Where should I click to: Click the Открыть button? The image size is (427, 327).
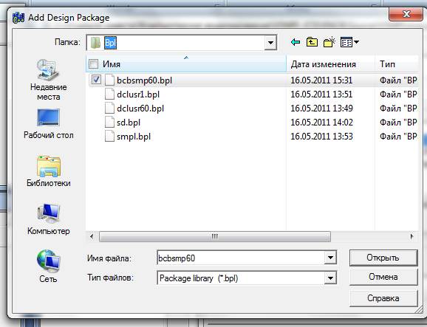[x=383, y=258]
